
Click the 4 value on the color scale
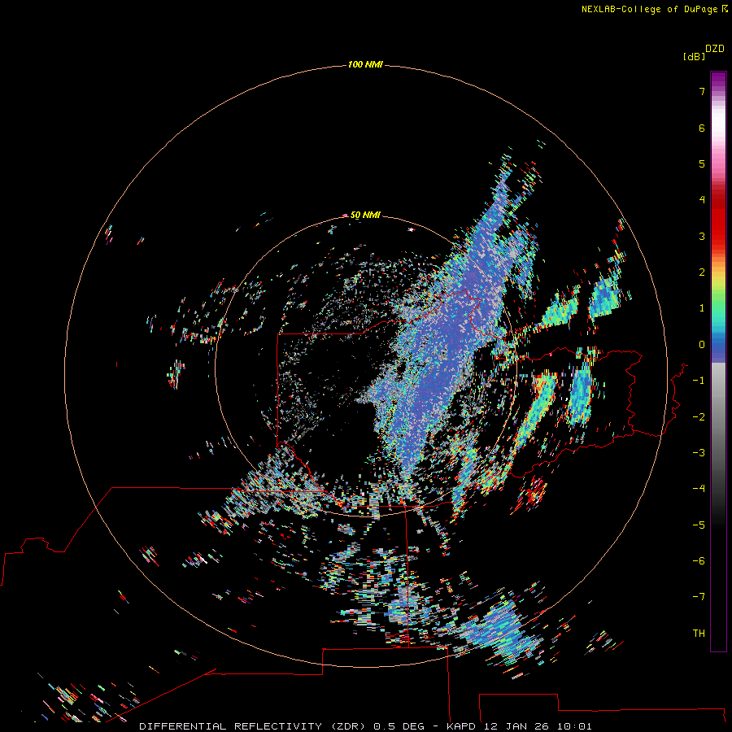[x=702, y=200]
